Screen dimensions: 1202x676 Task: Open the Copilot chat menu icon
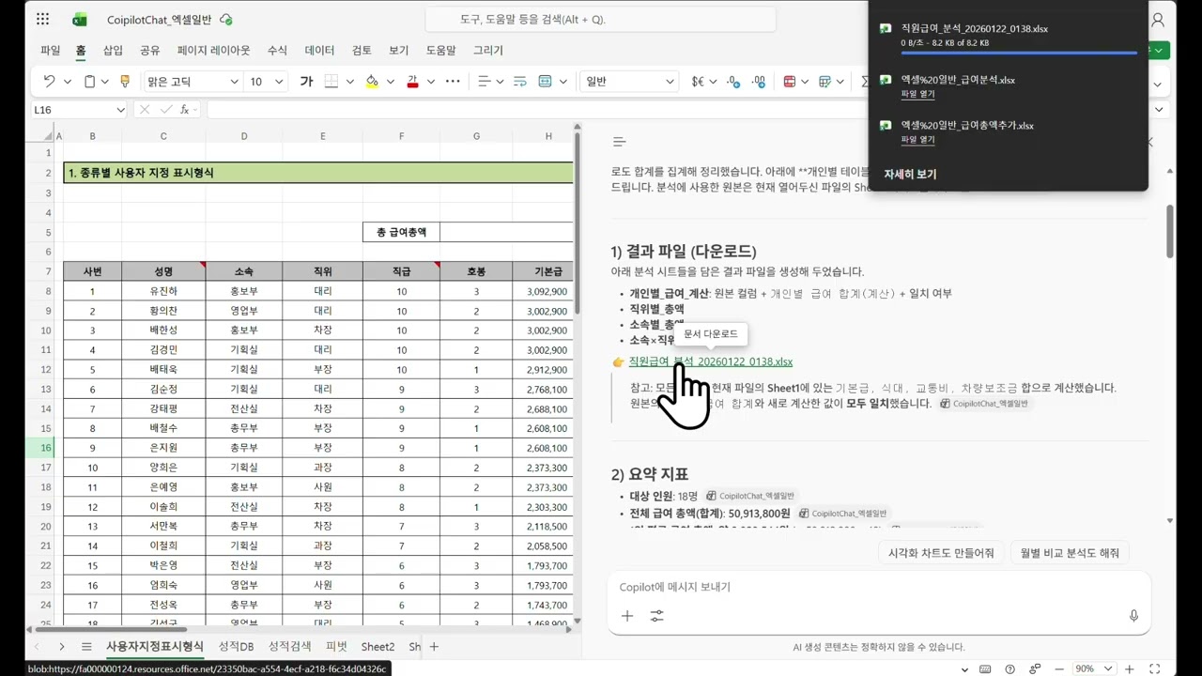tap(619, 142)
